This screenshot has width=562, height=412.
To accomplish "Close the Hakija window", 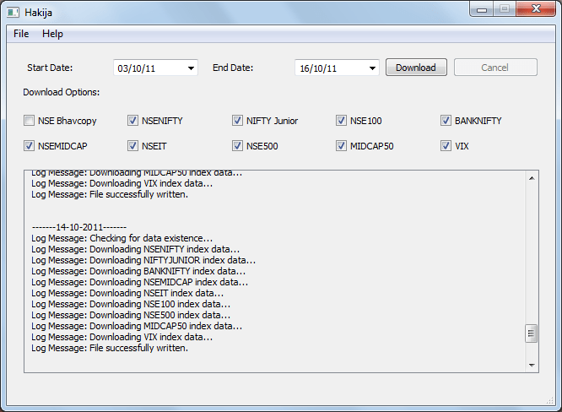I will pos(536,8).
